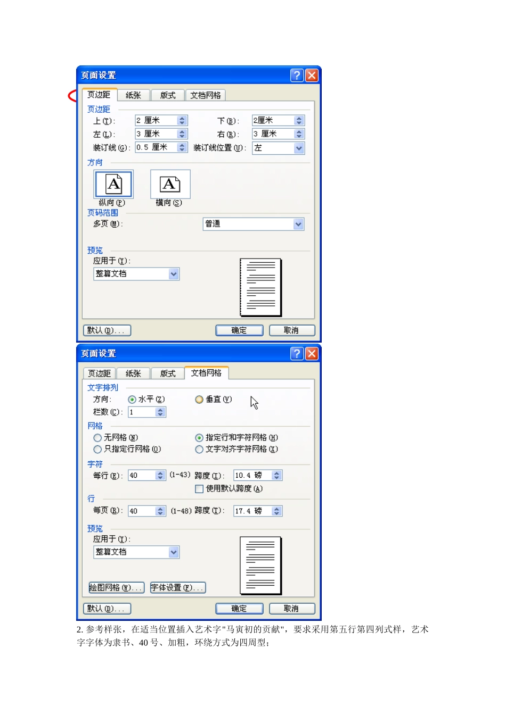Choose 只指定行网格 radio option
Image resolution: width=506 pixels, height=715 pixels.
click(97, 449)
